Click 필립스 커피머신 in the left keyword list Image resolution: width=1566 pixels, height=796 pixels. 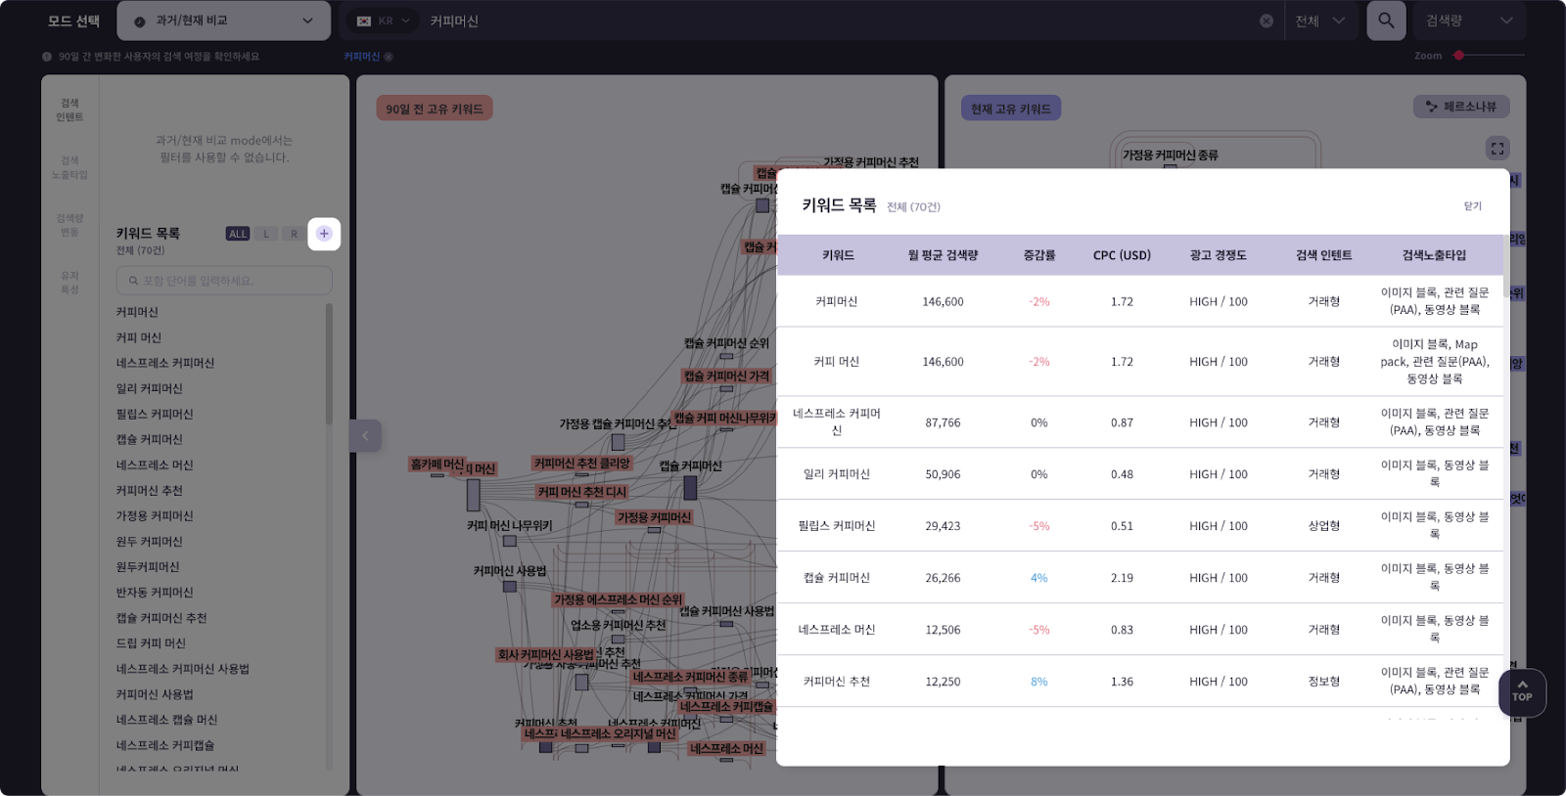point(155,414)
